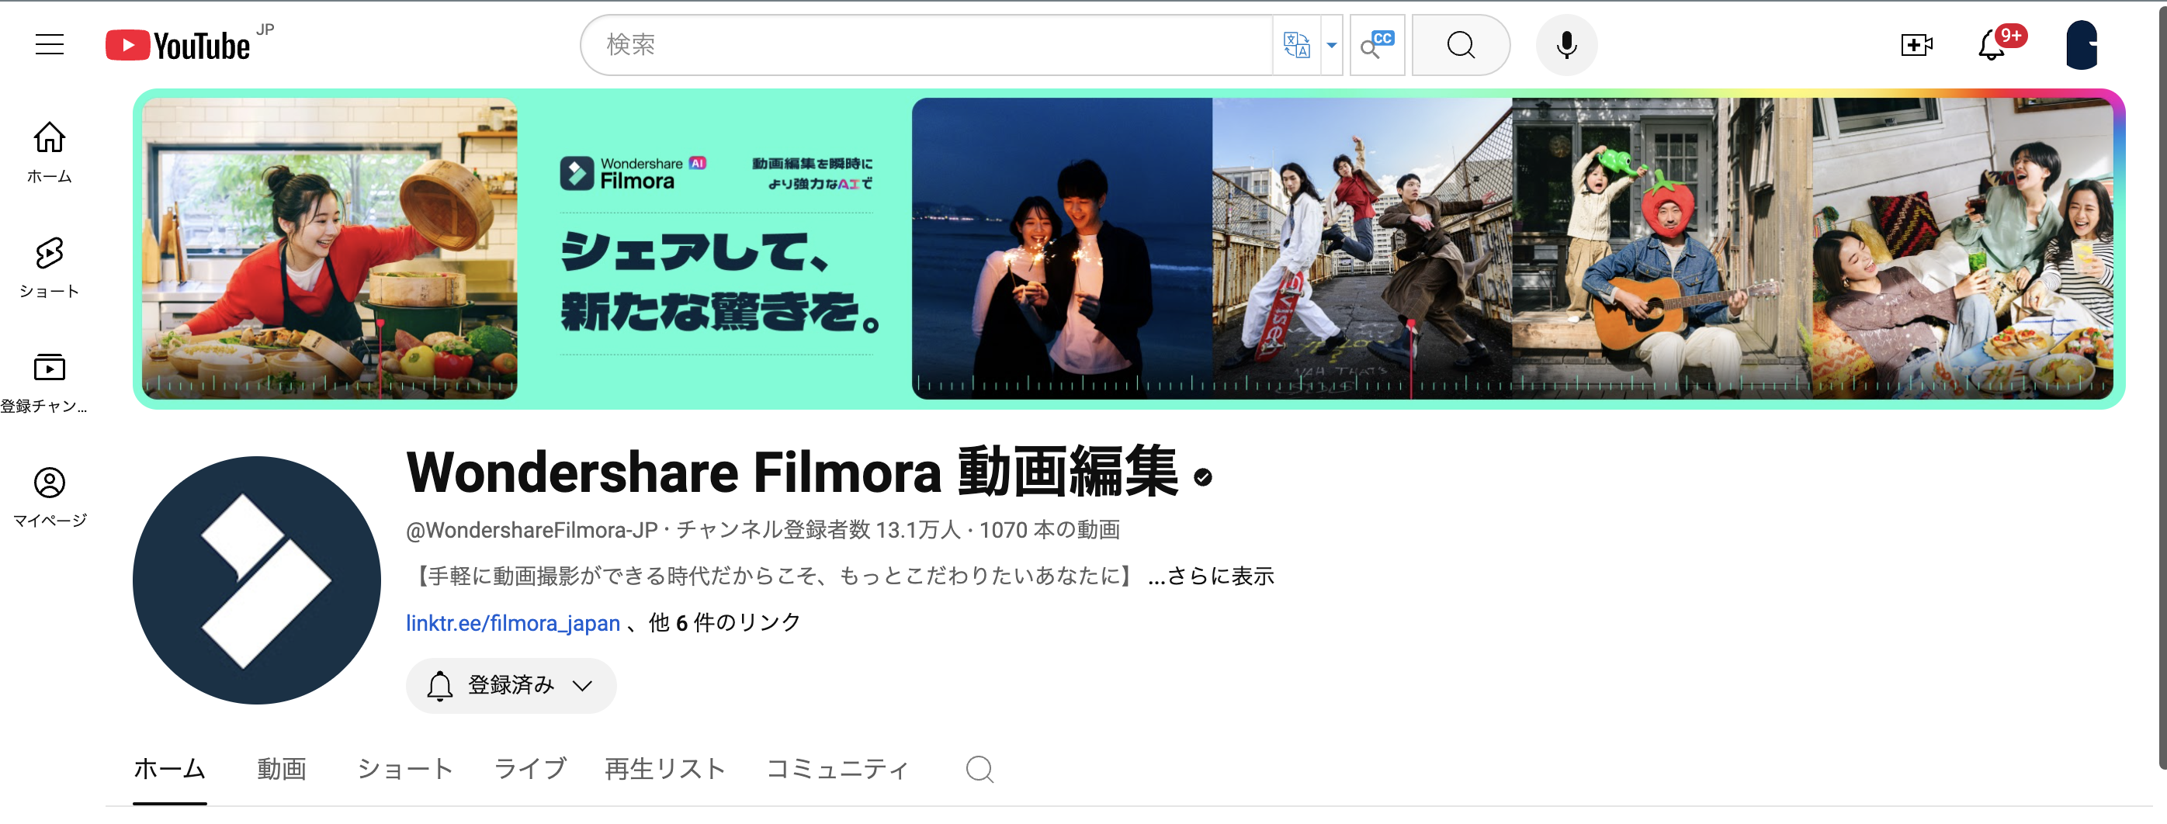This screenshot has width=2167, height=824.
Task: Open ショート in the sidebar
Action: tap(50, 268)
